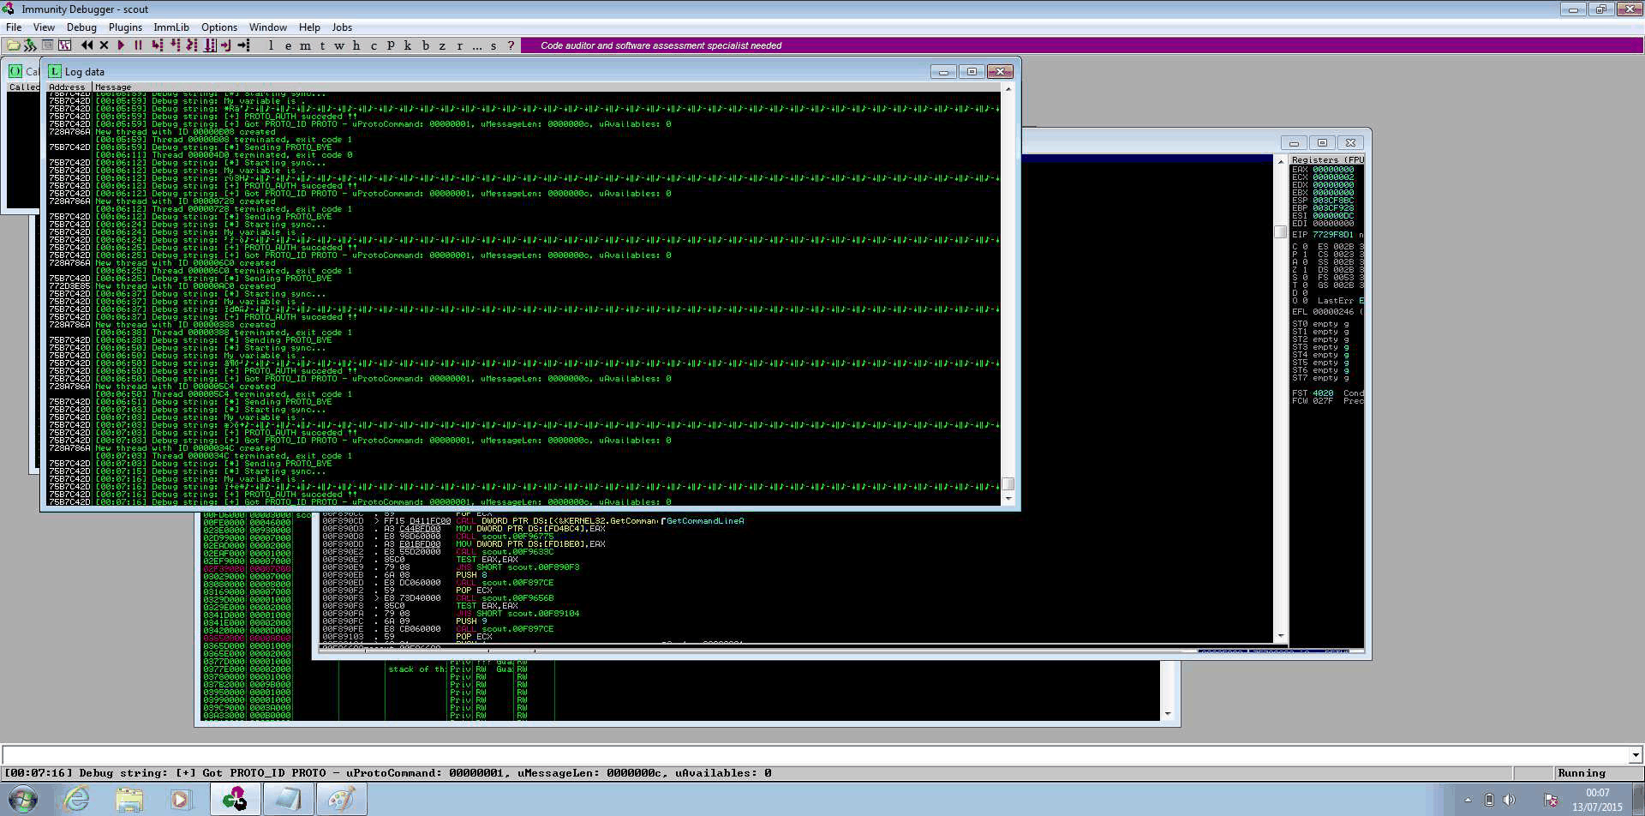Open the command bar dropdown arrow
The image size is (1645, 816).
click(1635, 755)
